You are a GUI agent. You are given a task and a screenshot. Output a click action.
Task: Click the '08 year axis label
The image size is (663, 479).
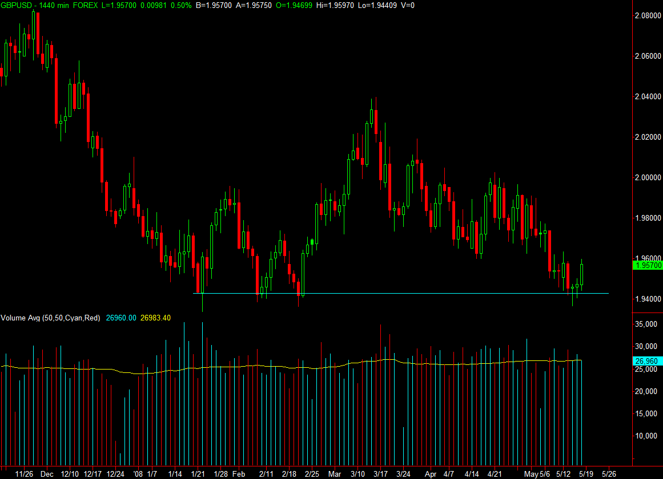coord(138,474)
